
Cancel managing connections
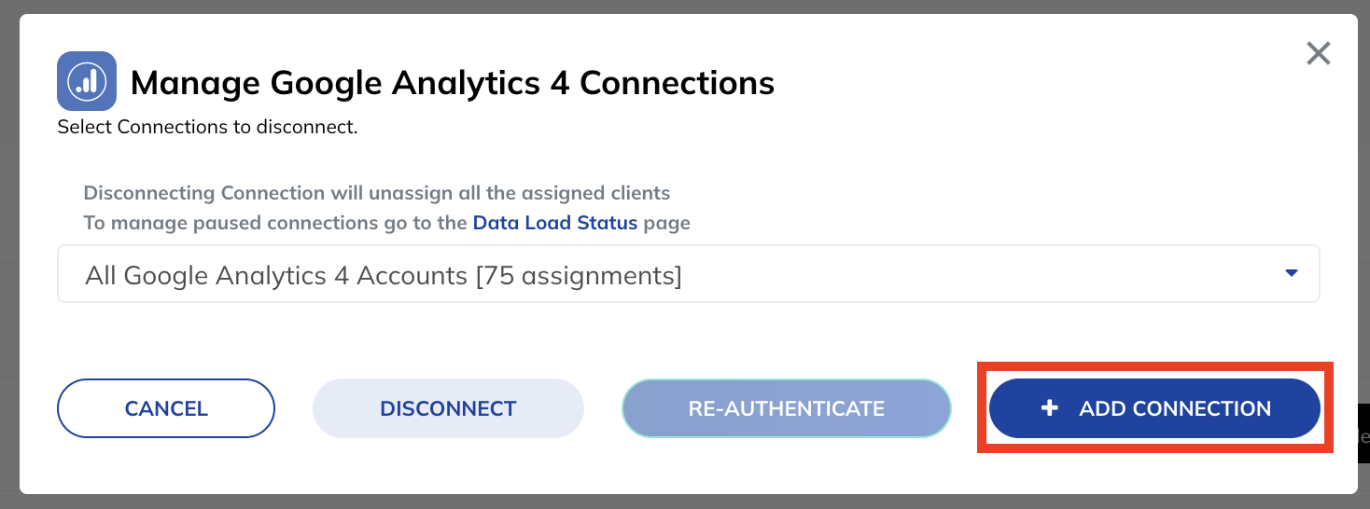click(x=166, y=408)
